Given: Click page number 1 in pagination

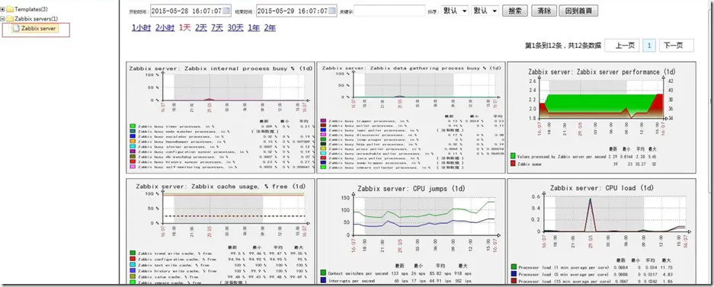Looking at the screenshot, I should click(x=649, y=46).
